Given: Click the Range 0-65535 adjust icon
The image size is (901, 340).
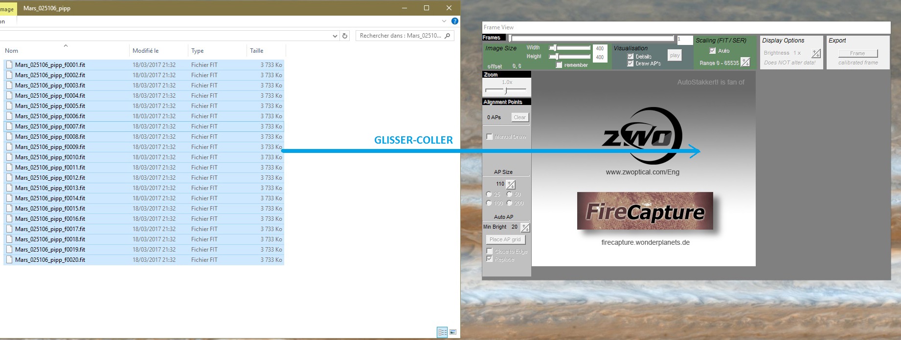Looking at the screenshot, I should 745,62.
